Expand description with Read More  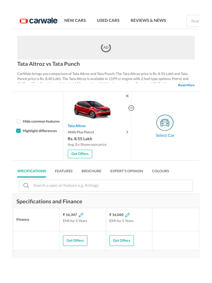pos(186,85)
